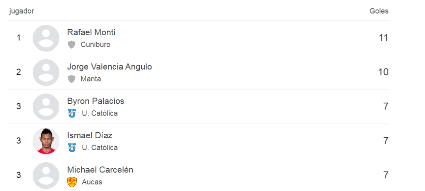Click Rafael Monti's placeholder avatar

pos(46,38)
